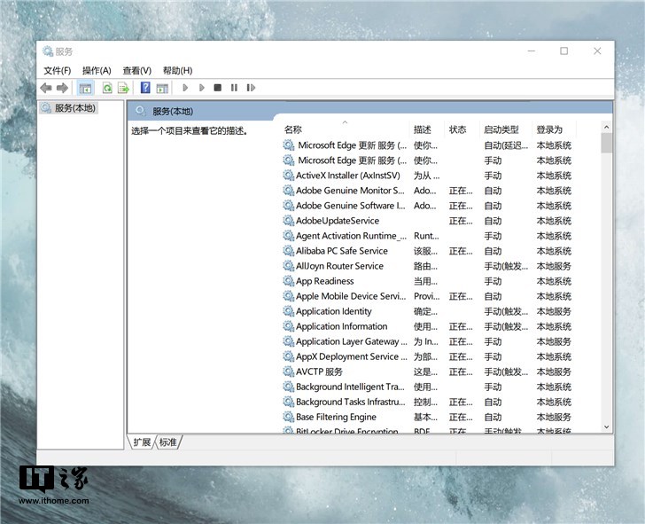The height and width of the screenshot is (524, 645).
Task: Click the second Start service arrow icon
Action: (x=202, y=88)
